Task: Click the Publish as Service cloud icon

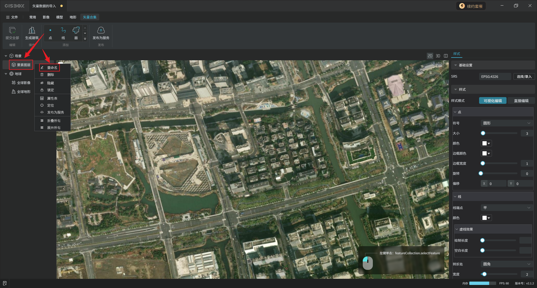Action: point(101,30)
